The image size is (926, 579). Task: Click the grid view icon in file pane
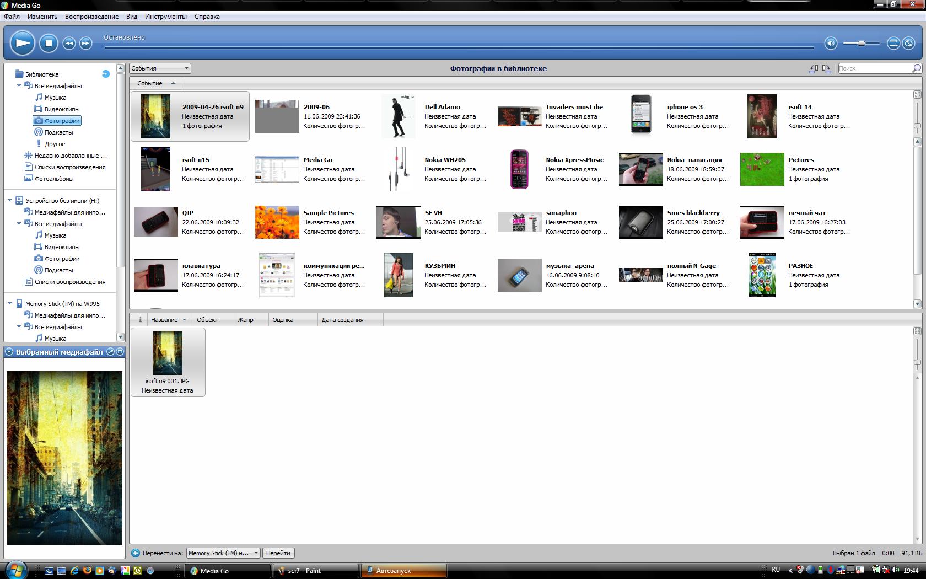(x=917, y=331)
